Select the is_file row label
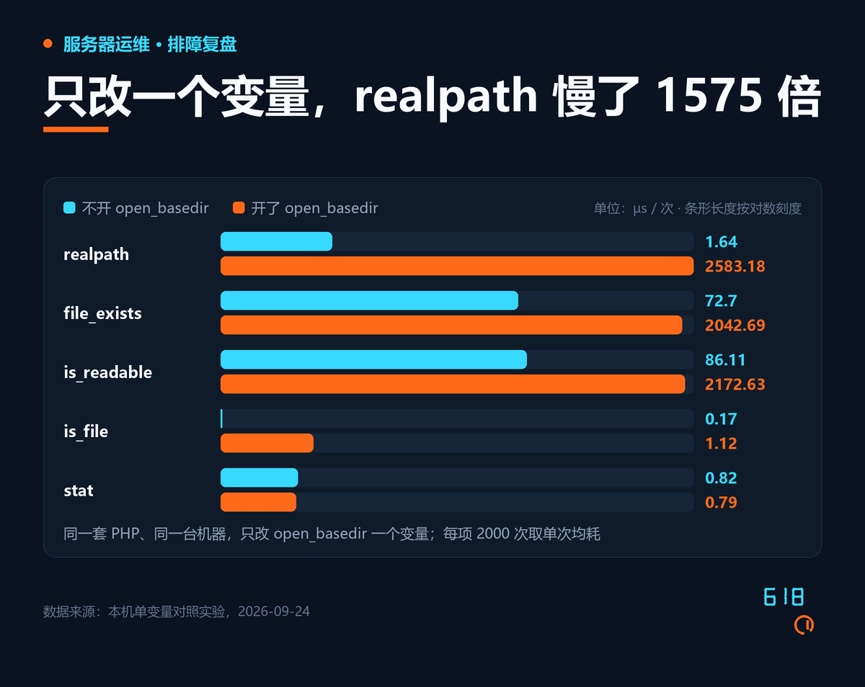The height and width of the screenshot is (687, 865). tap(86, 431)
